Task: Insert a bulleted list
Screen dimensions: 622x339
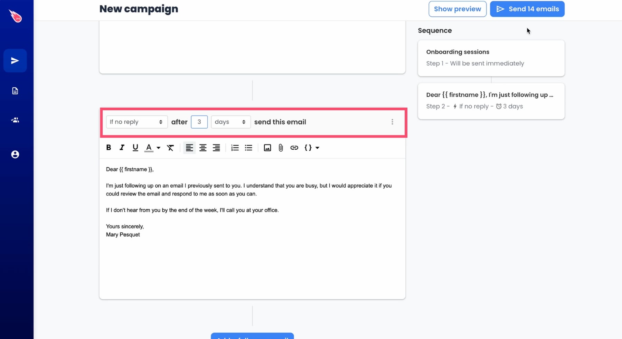Action: tap(248, 148)
